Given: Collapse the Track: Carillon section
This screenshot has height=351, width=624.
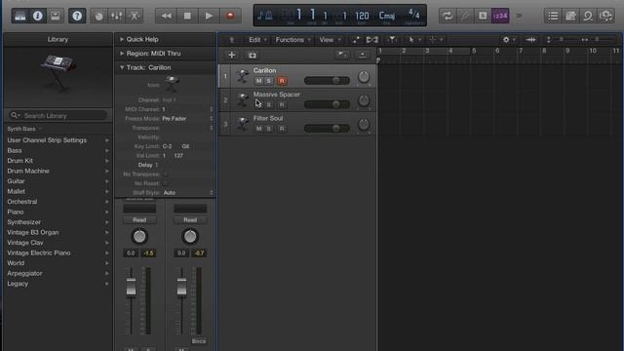Looking at the screenshot, I should [122, 67].
